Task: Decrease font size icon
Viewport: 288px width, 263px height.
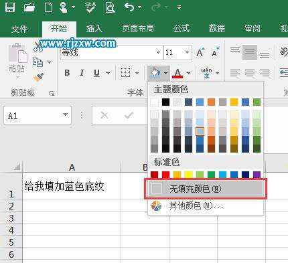Action: (215, 52)
